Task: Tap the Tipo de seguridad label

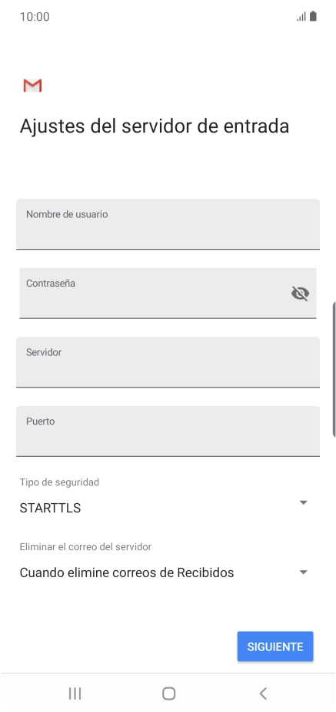Action: coord(59,482)
